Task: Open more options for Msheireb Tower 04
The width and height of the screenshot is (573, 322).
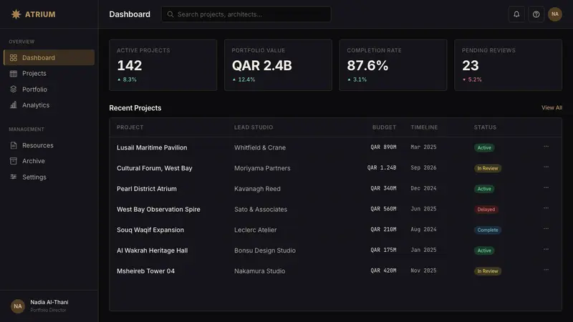Action: pos(546,270)
